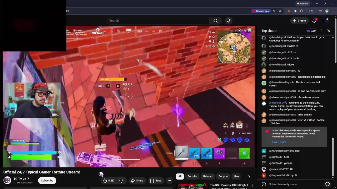Click Open in app in address bar
The height and width of the screenshot is (189, 337).
point(261,11)
